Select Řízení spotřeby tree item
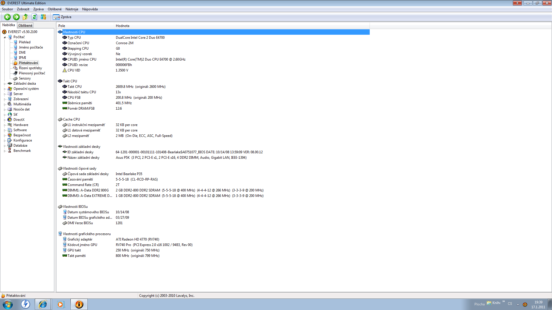This screenshot has height=310, width=552. (x=30, y=68)
